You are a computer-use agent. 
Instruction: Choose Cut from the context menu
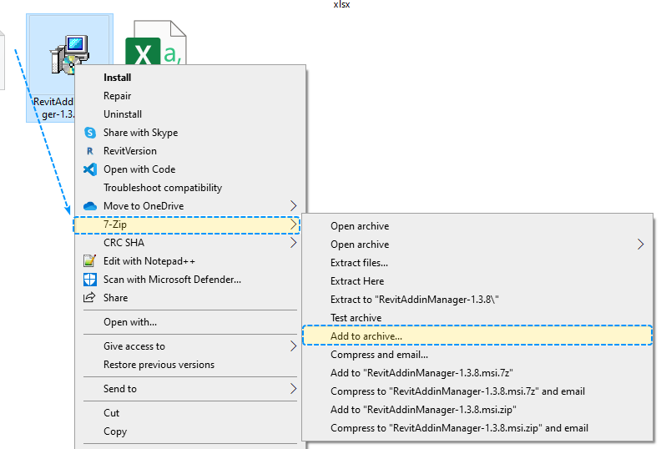190,413
